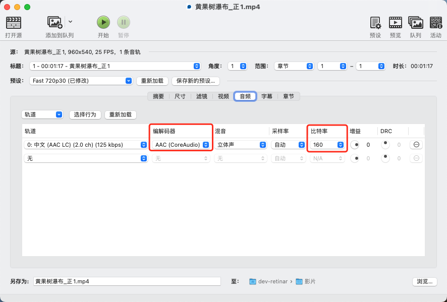Click the DRC dial for the audio track
Viewport: 447px width, 302px height.
(384, 145)
